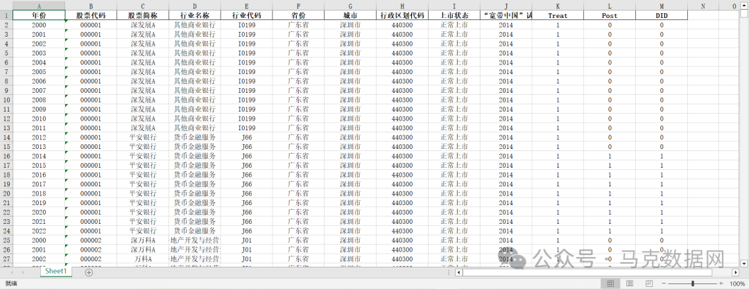This screenshot has width=749, height=289.
Task: Select column D header
Action: [194, 6]
